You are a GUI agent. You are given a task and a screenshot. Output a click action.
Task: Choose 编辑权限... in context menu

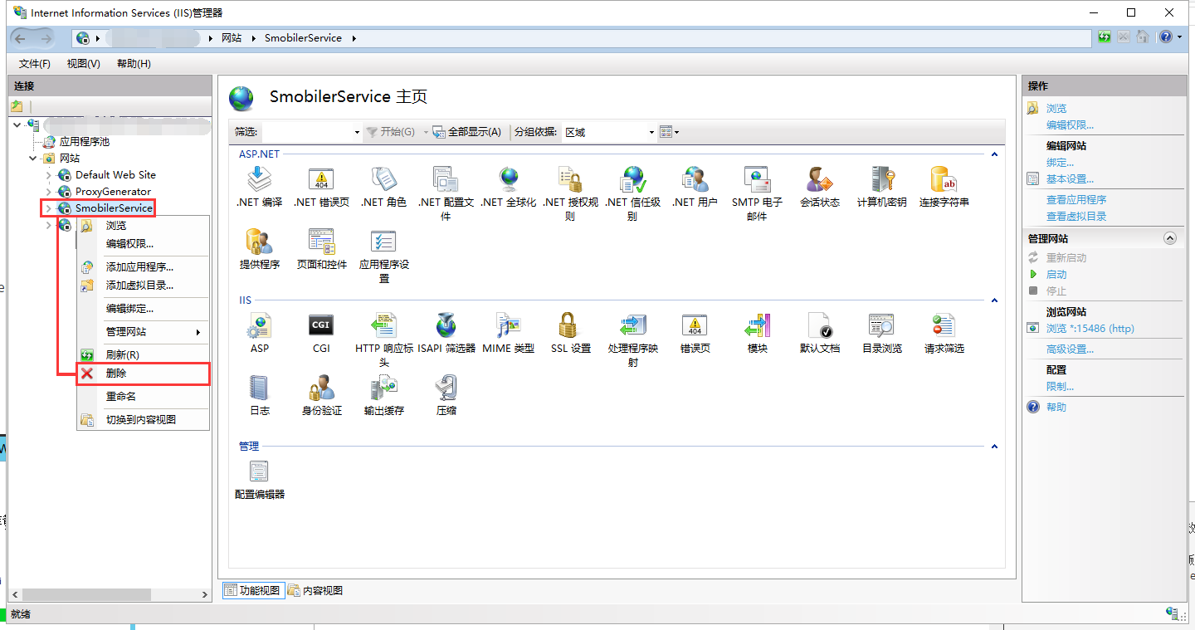(x=143, y=244)
